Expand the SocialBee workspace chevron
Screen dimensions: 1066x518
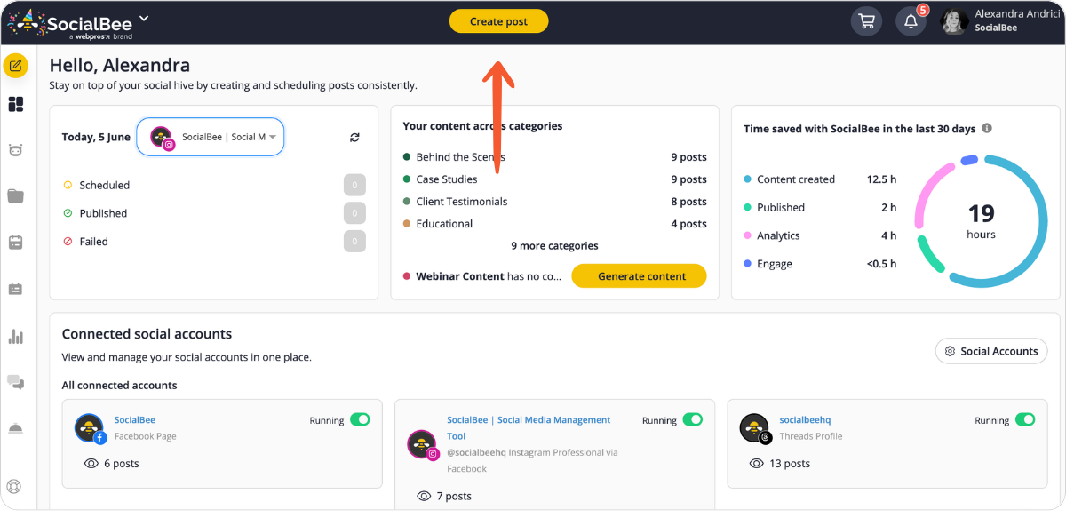click(x=145, y=18)
